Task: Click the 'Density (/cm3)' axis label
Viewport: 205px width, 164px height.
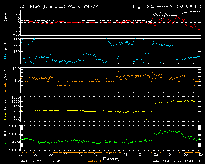Action: [x=5, y=81]
